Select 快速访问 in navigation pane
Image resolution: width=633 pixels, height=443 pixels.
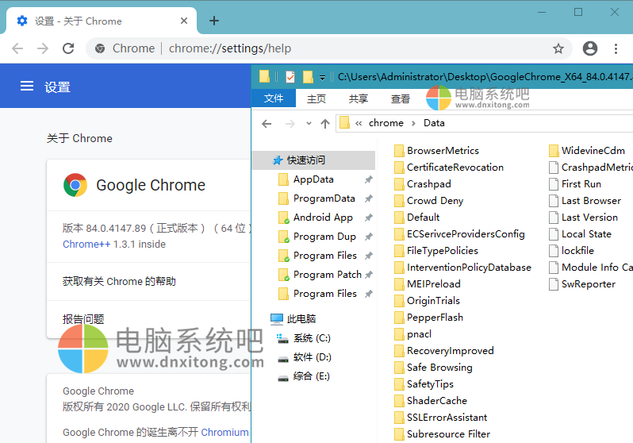(313, 160)
